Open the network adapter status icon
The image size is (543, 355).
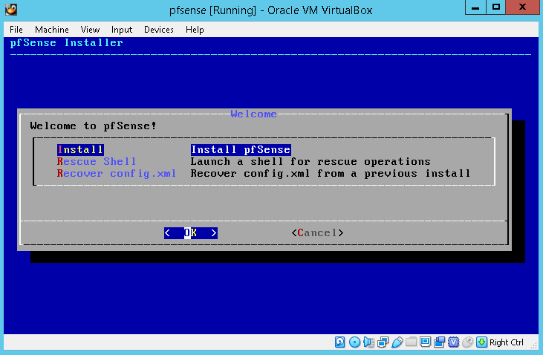point(383,342)
